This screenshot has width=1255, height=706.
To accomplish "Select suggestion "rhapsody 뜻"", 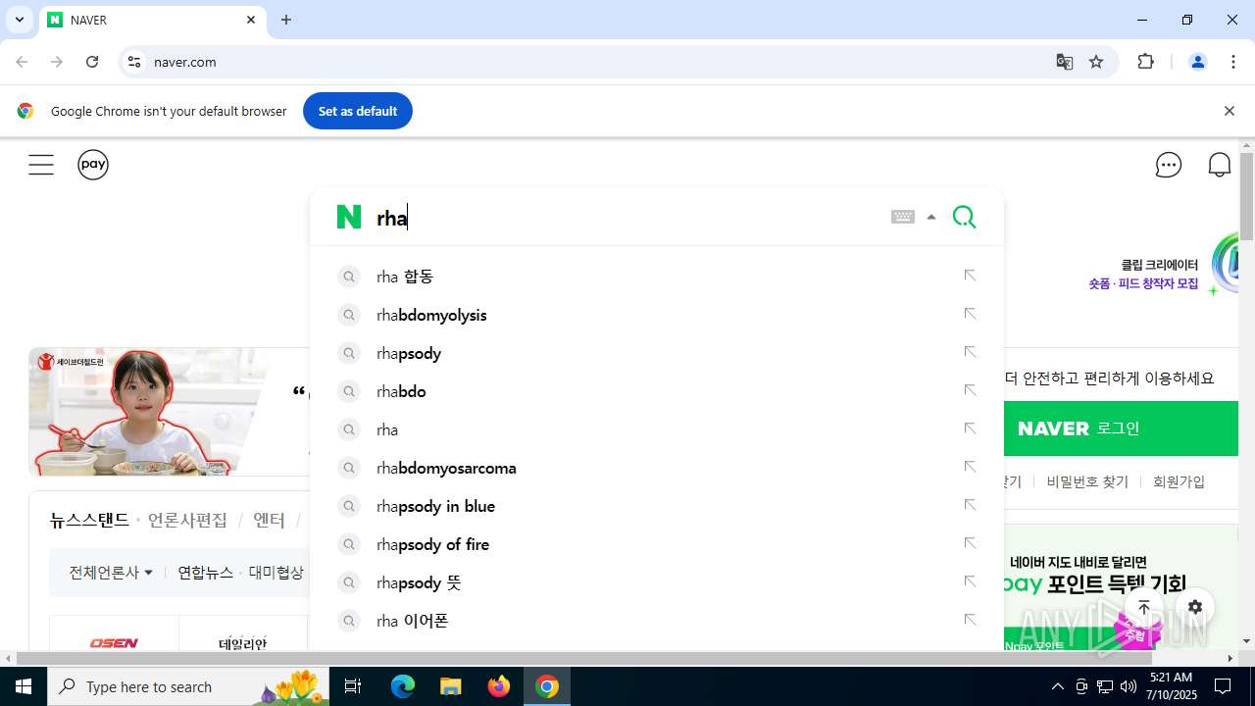I will tap(419, 582).
